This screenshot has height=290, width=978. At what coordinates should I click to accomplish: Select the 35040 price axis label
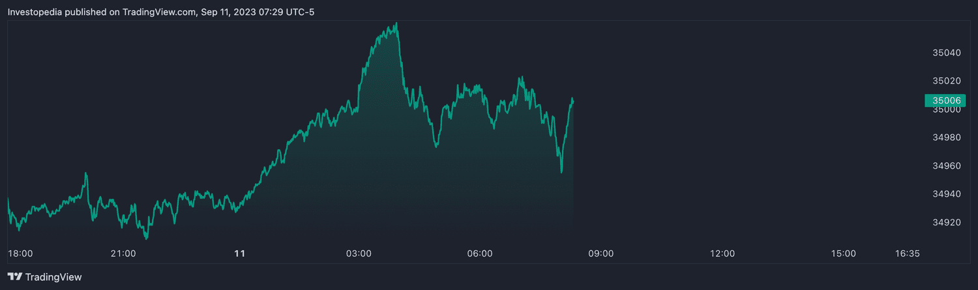(x=947, y=53)
